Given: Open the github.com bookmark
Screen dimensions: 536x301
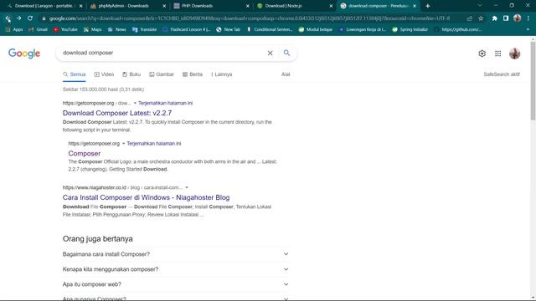Looking at the screenshot, I should [458, 30].
